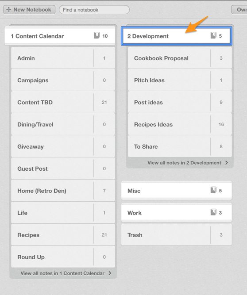Open the Cookbook Proposal notebook
This screenshot has height=295, width=247.
[180, 58]
